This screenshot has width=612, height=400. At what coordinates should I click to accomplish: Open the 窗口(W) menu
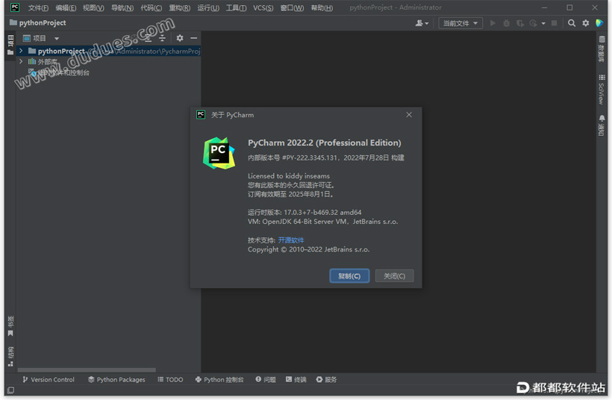pyautogui.click(x=292, y=7)
